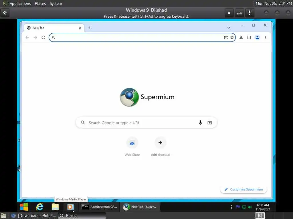Go back in Boxes with arrow button
Screen dimensions: 293x219
(x=5, y=13)
